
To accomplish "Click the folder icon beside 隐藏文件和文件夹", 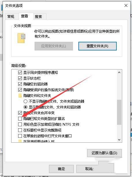I will click(x=20, y=96).
